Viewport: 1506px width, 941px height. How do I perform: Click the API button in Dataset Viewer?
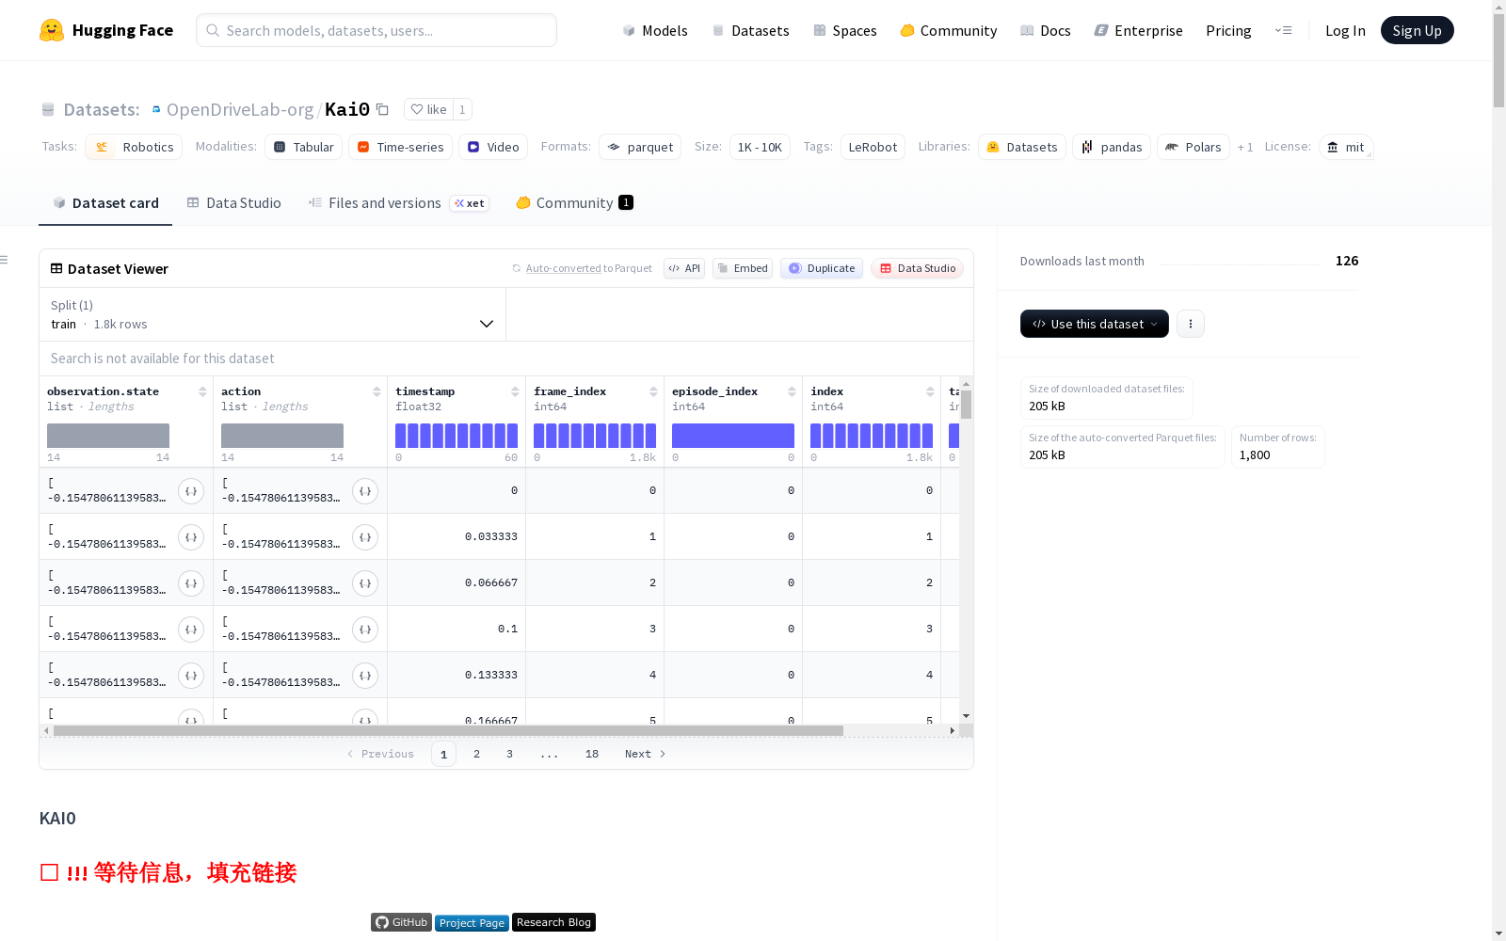coord(684,268)
